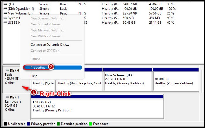Select the 100.00 GB primary partition block
205x128 pixels.
[x=176, y=79]
